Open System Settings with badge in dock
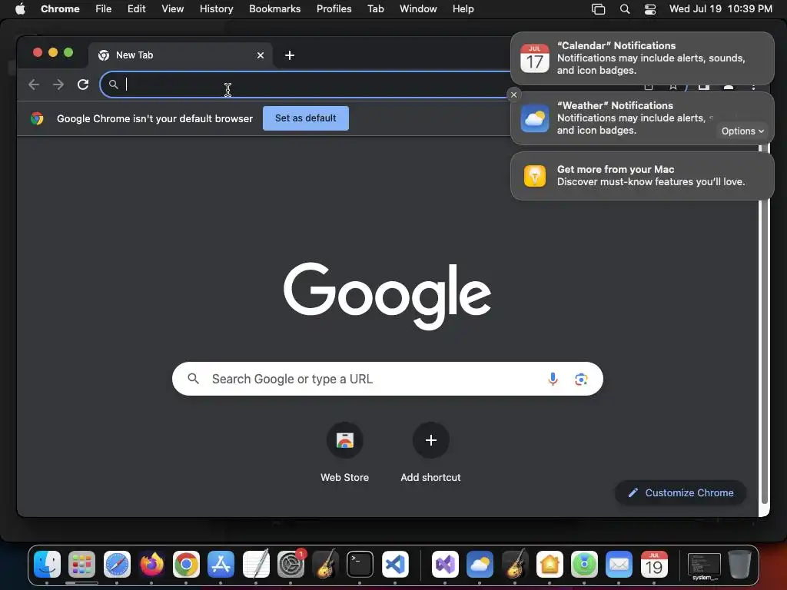This screenshot has height=590, width=787. coord(291,565)
